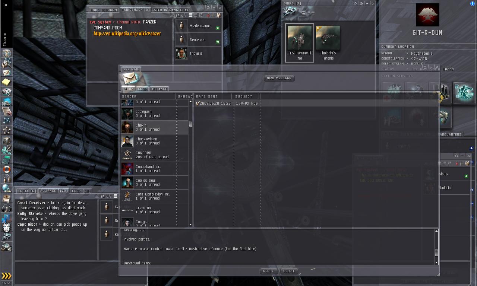Image resolution: width=477 pixels, height=286 pixels.
Task: Set medium font size in Radioshack chat
Action: pyautogui.click(x=177, y=15)
